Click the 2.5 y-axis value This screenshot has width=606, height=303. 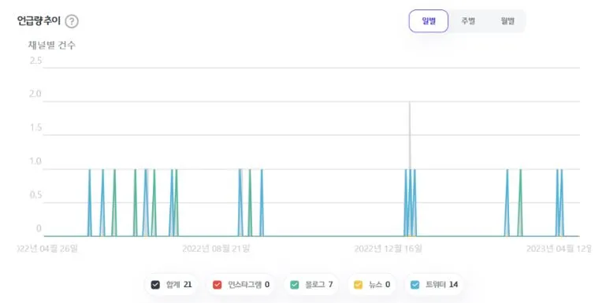[35, 61]
